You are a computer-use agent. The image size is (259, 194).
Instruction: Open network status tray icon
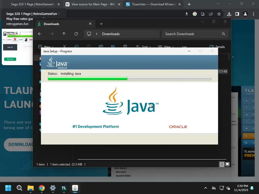(x=222, y=188)
